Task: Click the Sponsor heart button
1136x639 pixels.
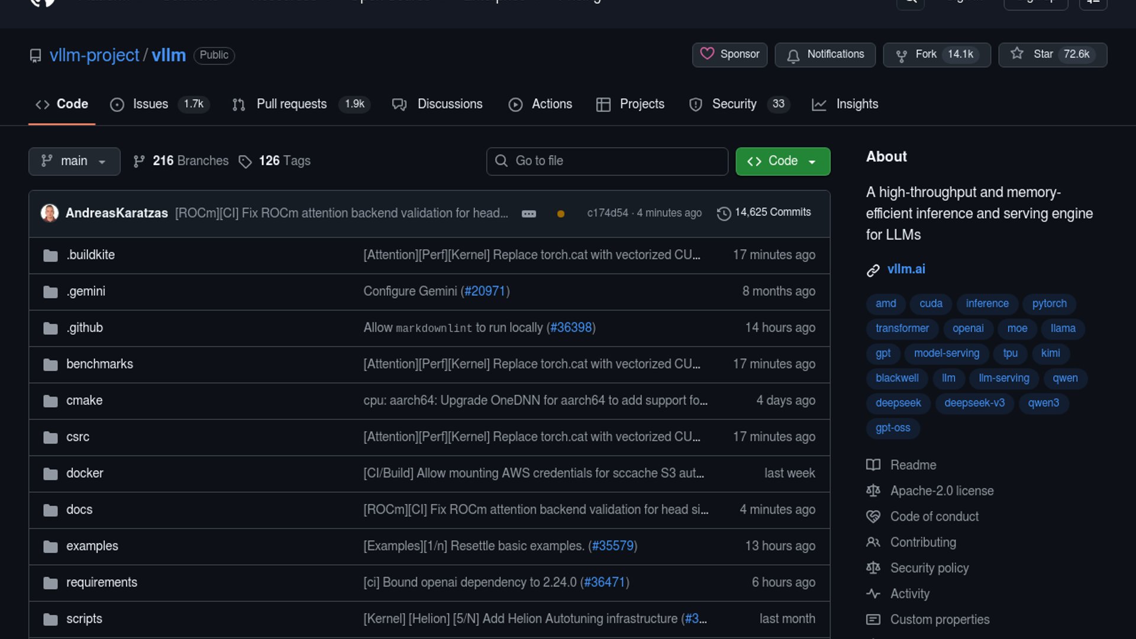Action: (730, 54)
